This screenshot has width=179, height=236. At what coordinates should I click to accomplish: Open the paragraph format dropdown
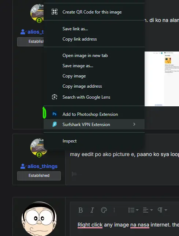162,210
